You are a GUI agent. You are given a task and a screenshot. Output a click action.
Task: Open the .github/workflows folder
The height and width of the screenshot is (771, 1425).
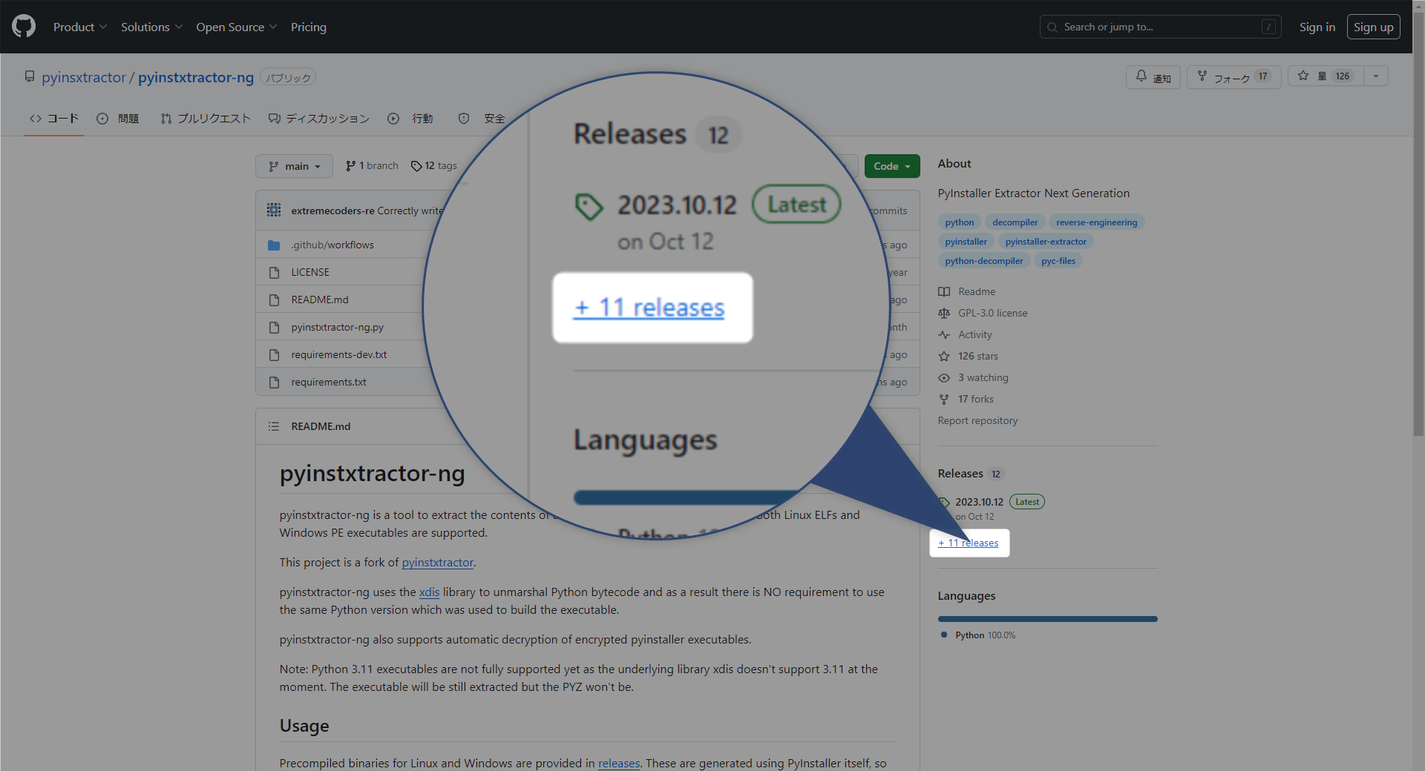coord(332,245)
